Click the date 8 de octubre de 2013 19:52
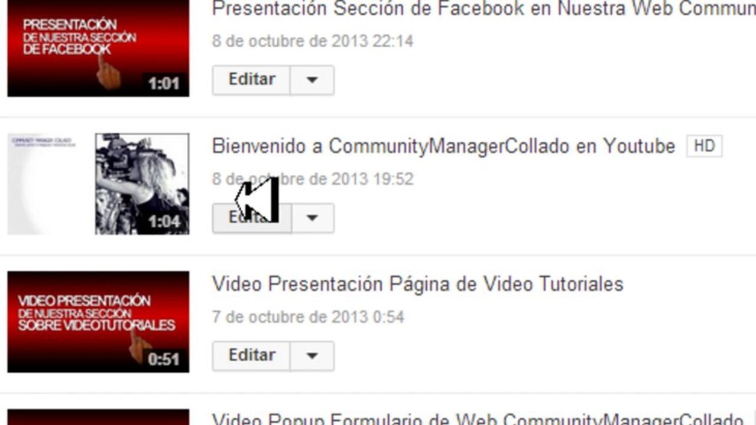The width and height of the screenshot is (756, 425). click(313, 179)
